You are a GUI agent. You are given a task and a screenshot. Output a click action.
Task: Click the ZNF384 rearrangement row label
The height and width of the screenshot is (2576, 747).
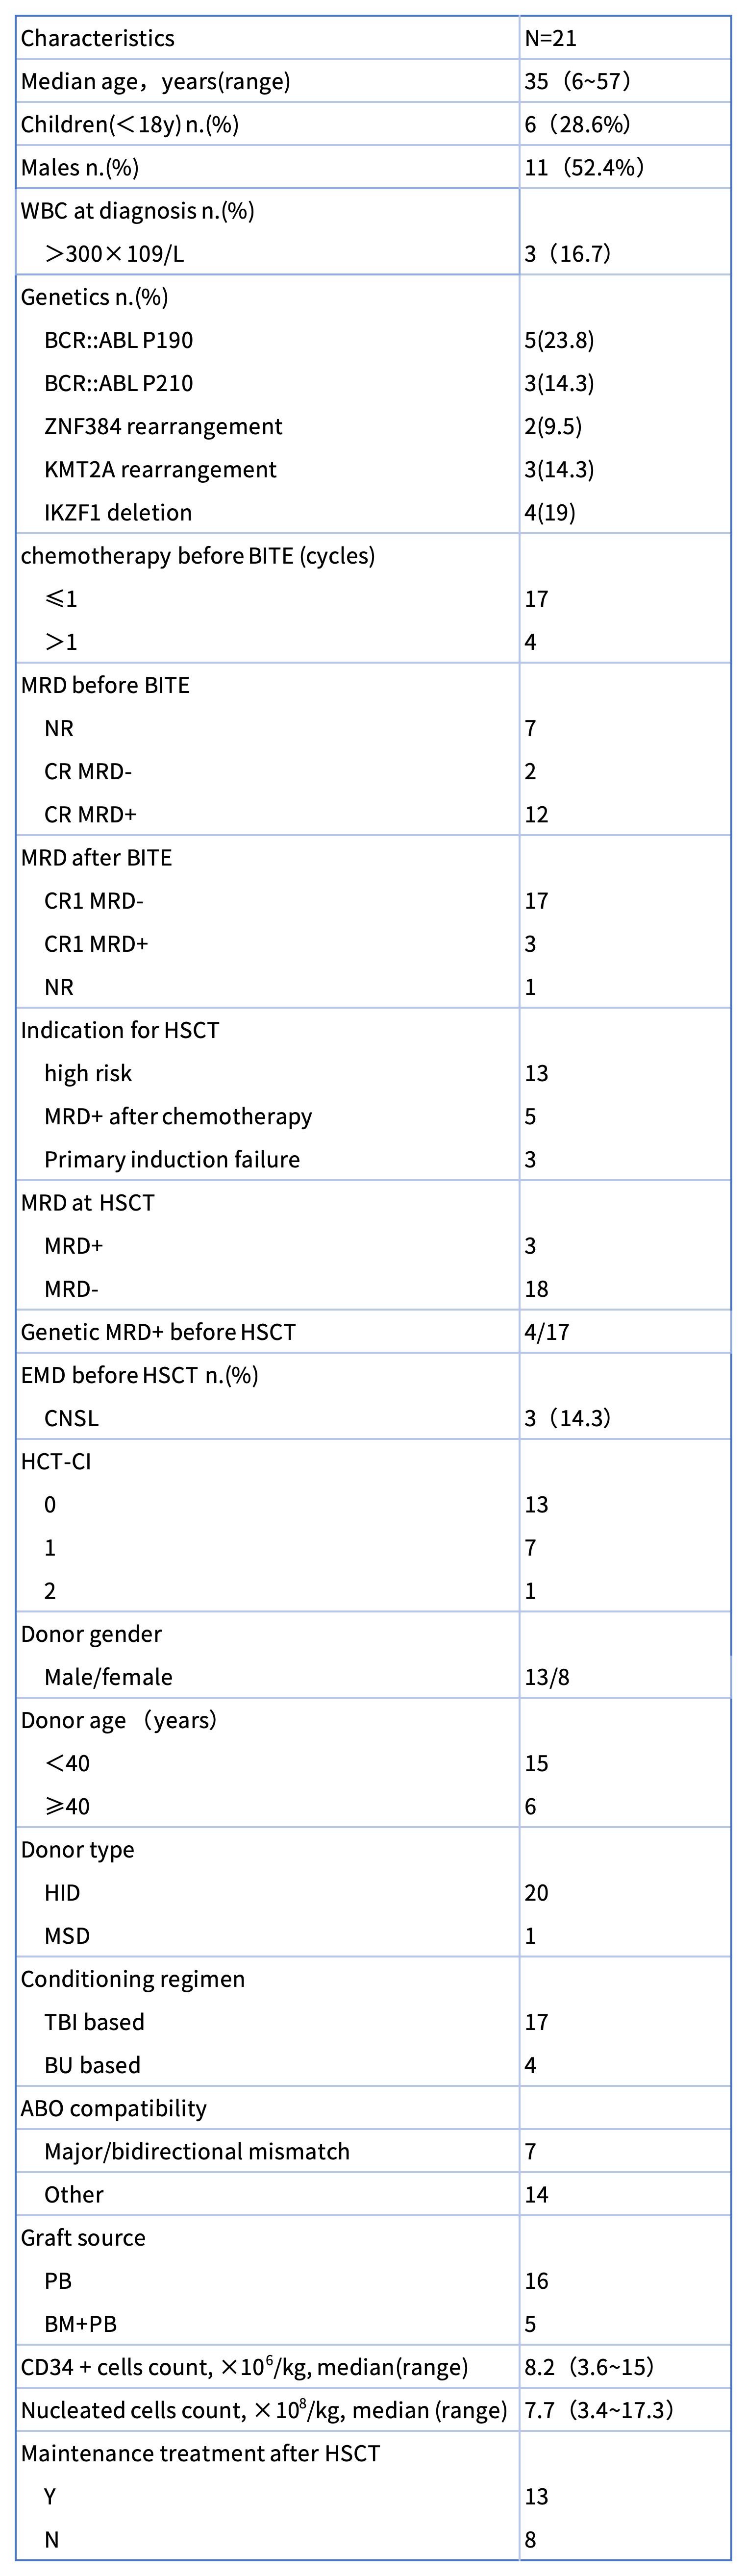click(x=163, y=427)
